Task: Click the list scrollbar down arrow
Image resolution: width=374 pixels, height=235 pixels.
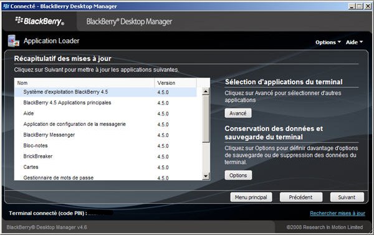Action: [206, 176]
